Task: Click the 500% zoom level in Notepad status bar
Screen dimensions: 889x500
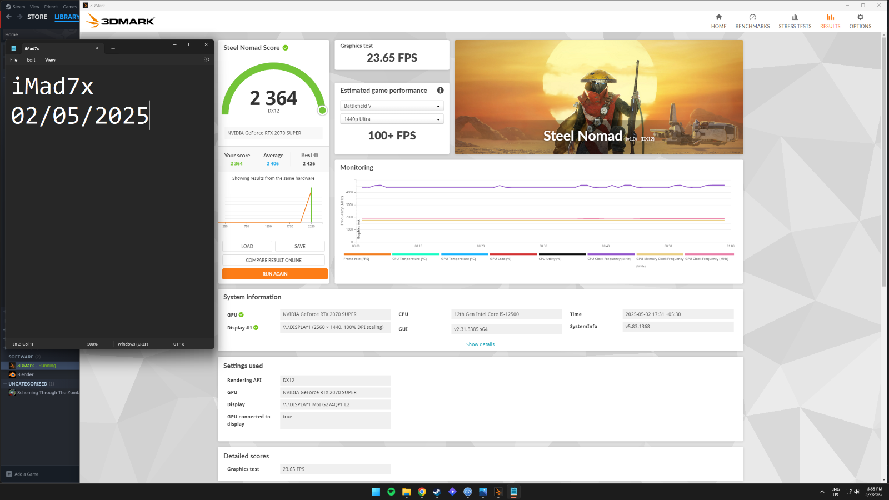Action: pos(92,344)
